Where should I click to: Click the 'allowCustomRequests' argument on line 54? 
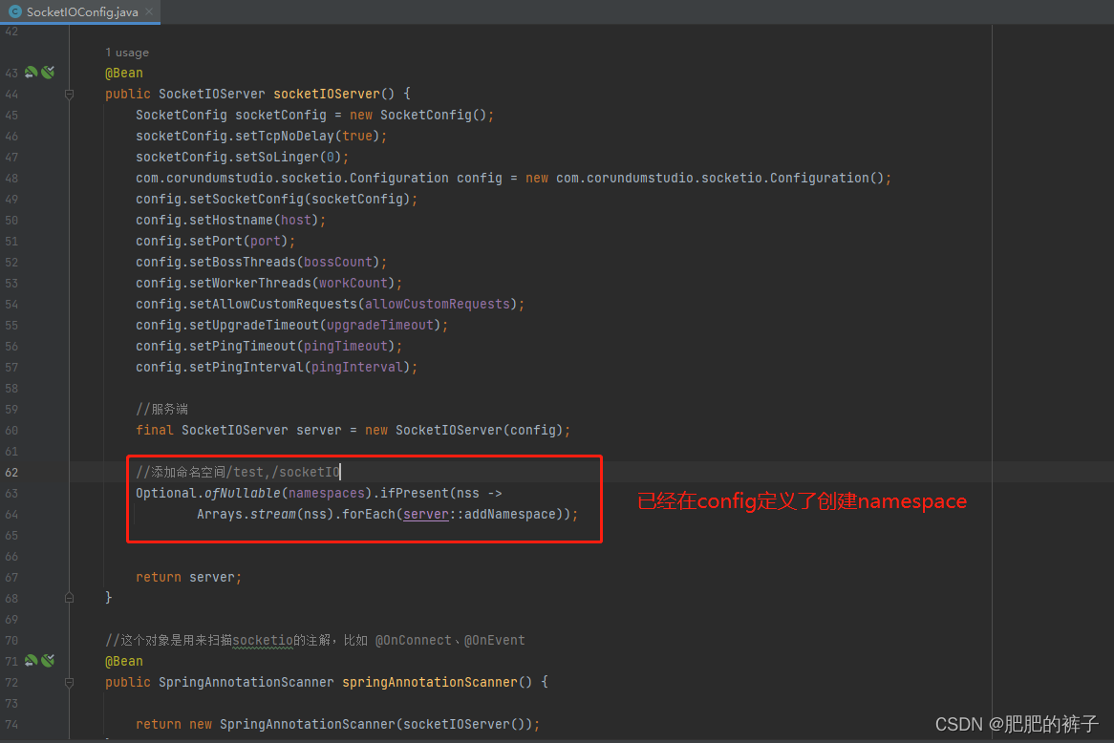438,304
